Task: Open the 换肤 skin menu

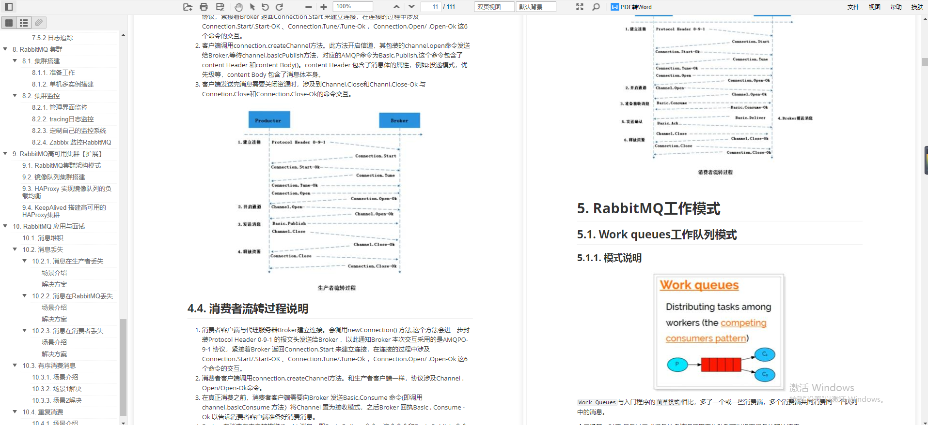Action: click(917, 7)
